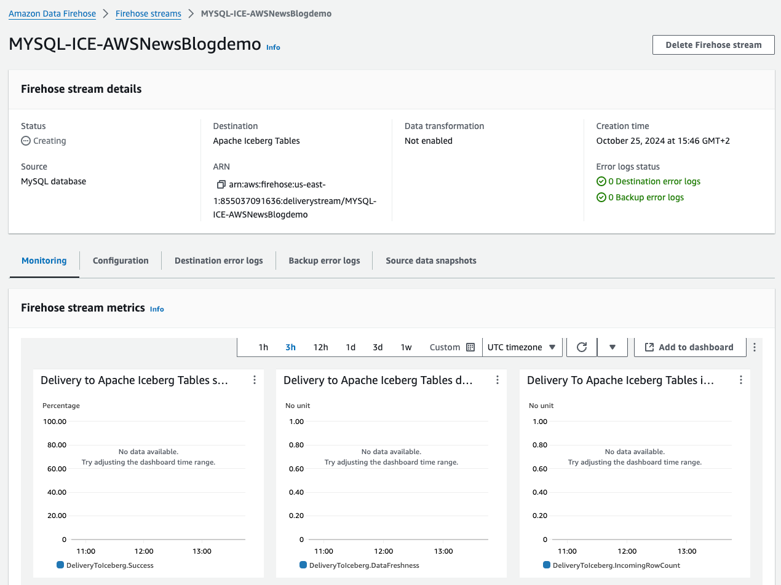
Task: Select the 3h time range
Action: [x=290, y=347]
